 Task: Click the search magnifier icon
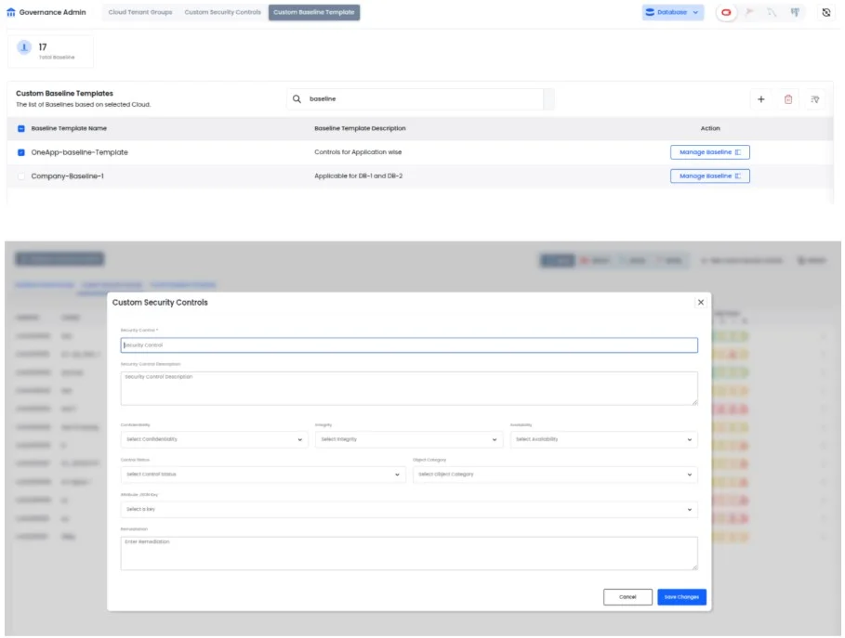pyautogui.click(x=297, y=98)
